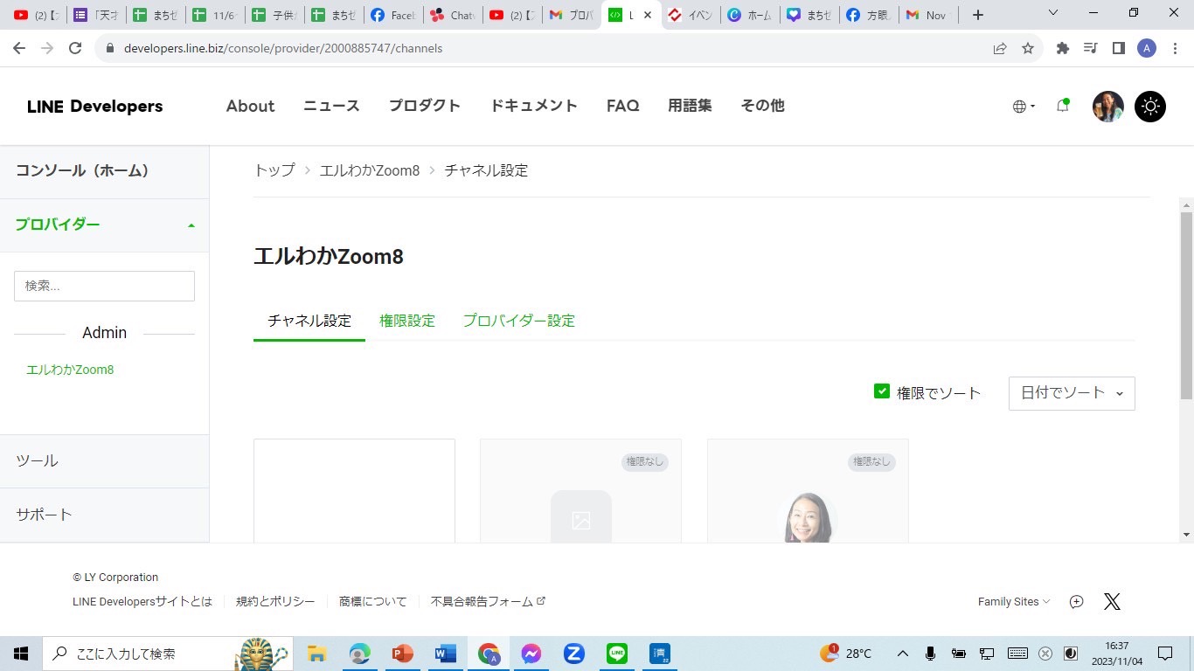The image size is (1194, 671).
Task: Open the 日付でソート dropdown
Action: pyautogui.click(x=1072, y=393)
